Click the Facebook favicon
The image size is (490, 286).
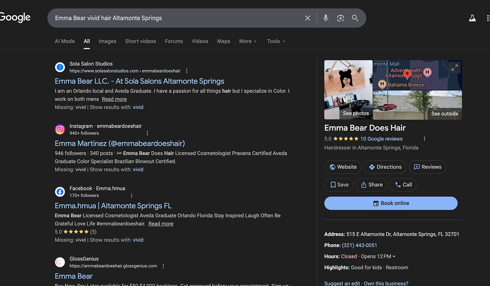pyautogui.click(x=60, y=192)
